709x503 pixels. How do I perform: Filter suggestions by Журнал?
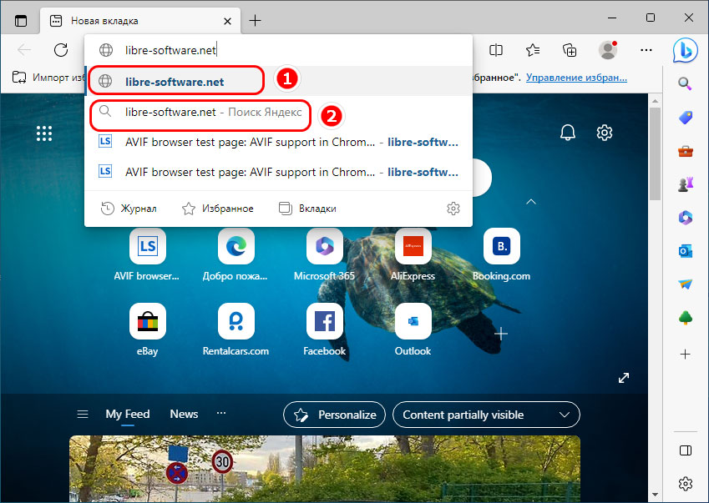129,209
